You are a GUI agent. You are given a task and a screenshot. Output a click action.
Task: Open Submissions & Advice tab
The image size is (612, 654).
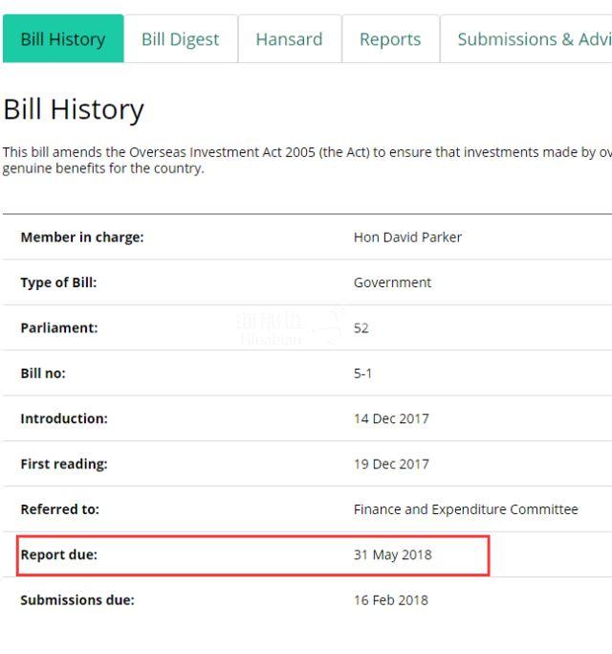526,39
